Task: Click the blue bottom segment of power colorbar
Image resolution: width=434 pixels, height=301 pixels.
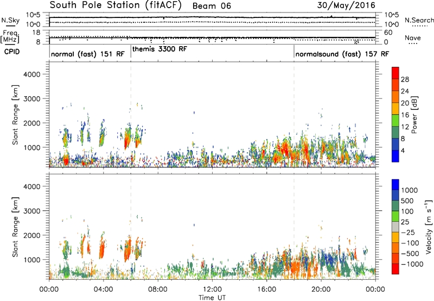Action: [395, 156]
